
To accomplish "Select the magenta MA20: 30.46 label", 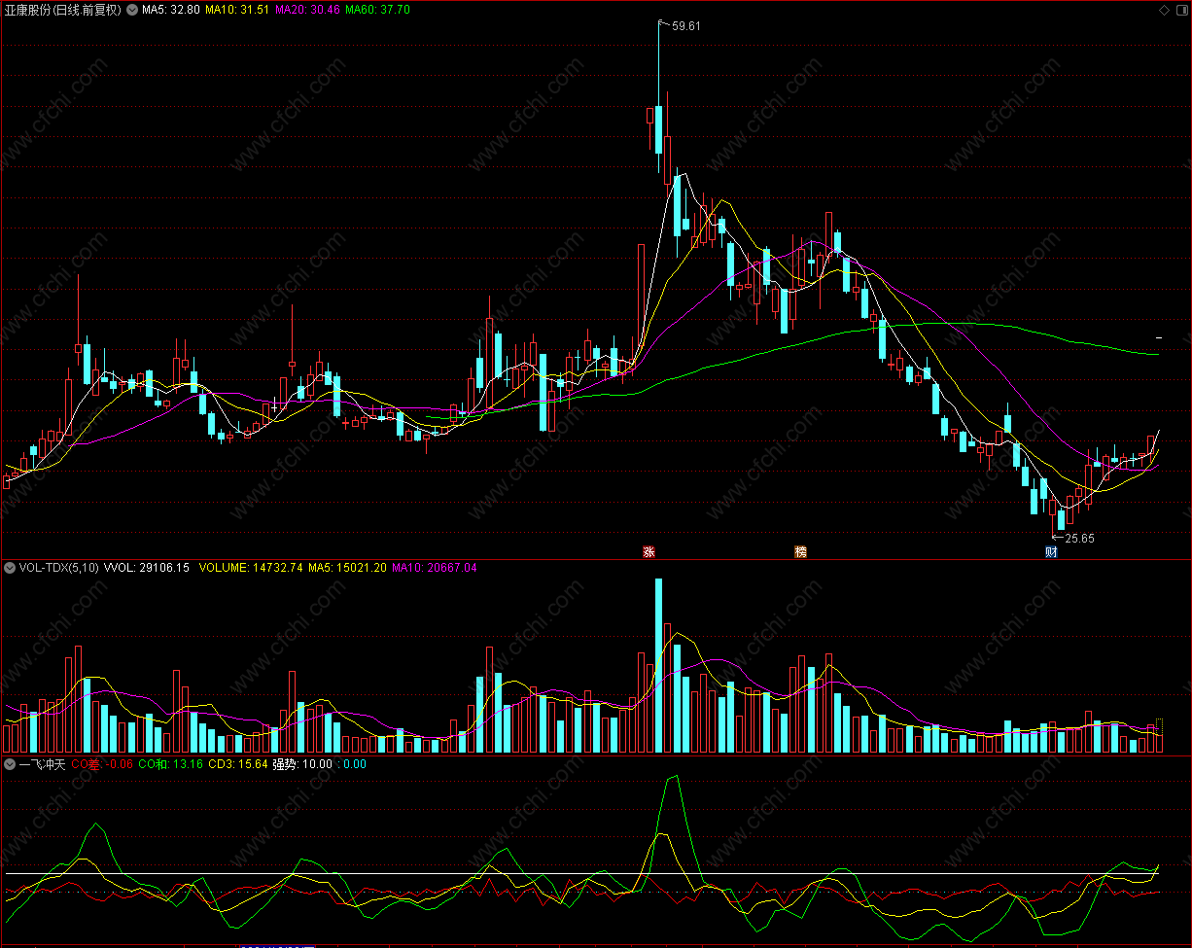I will coord(308,10).
